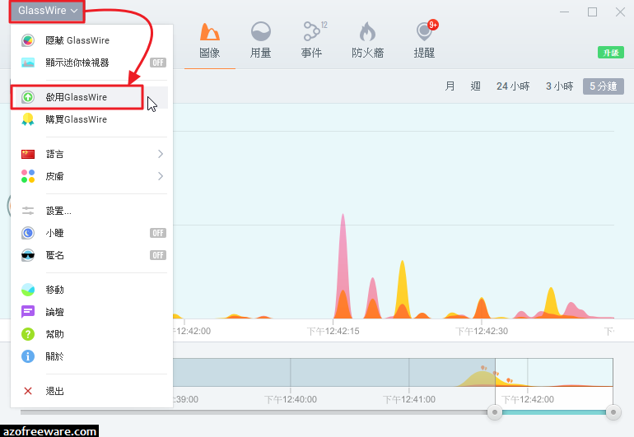The height and width of the screenshot is (437, 634).
Task: Click the green 升級 upgrade button
Action: click(611, 53)
